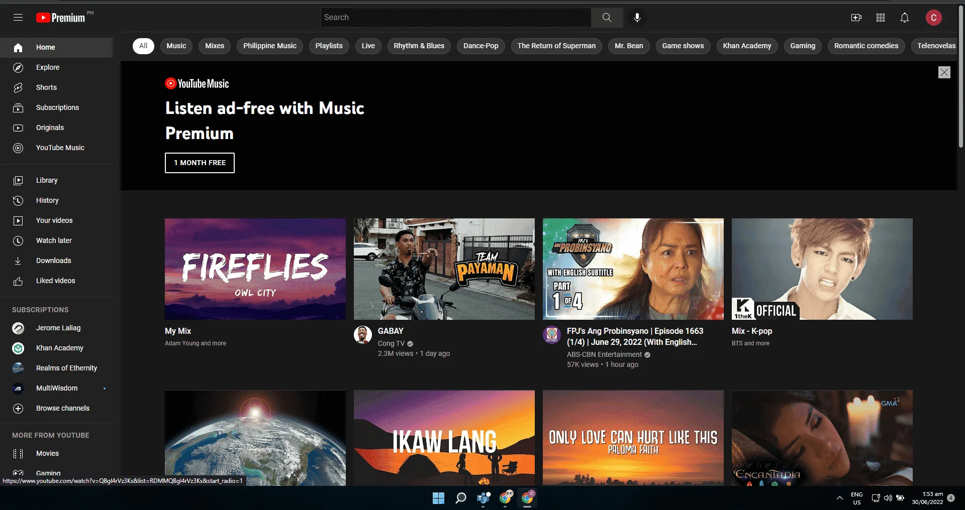Open the Ikaw Lang video thumbnail
This screenshot has width=965, height=510.
tap(444, 438)
